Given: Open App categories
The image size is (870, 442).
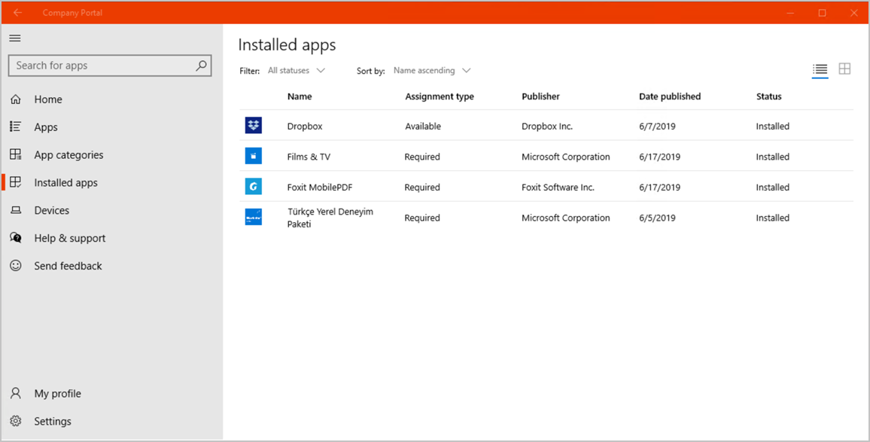Looking at the screenshot, I should click(x=111, y=155).
